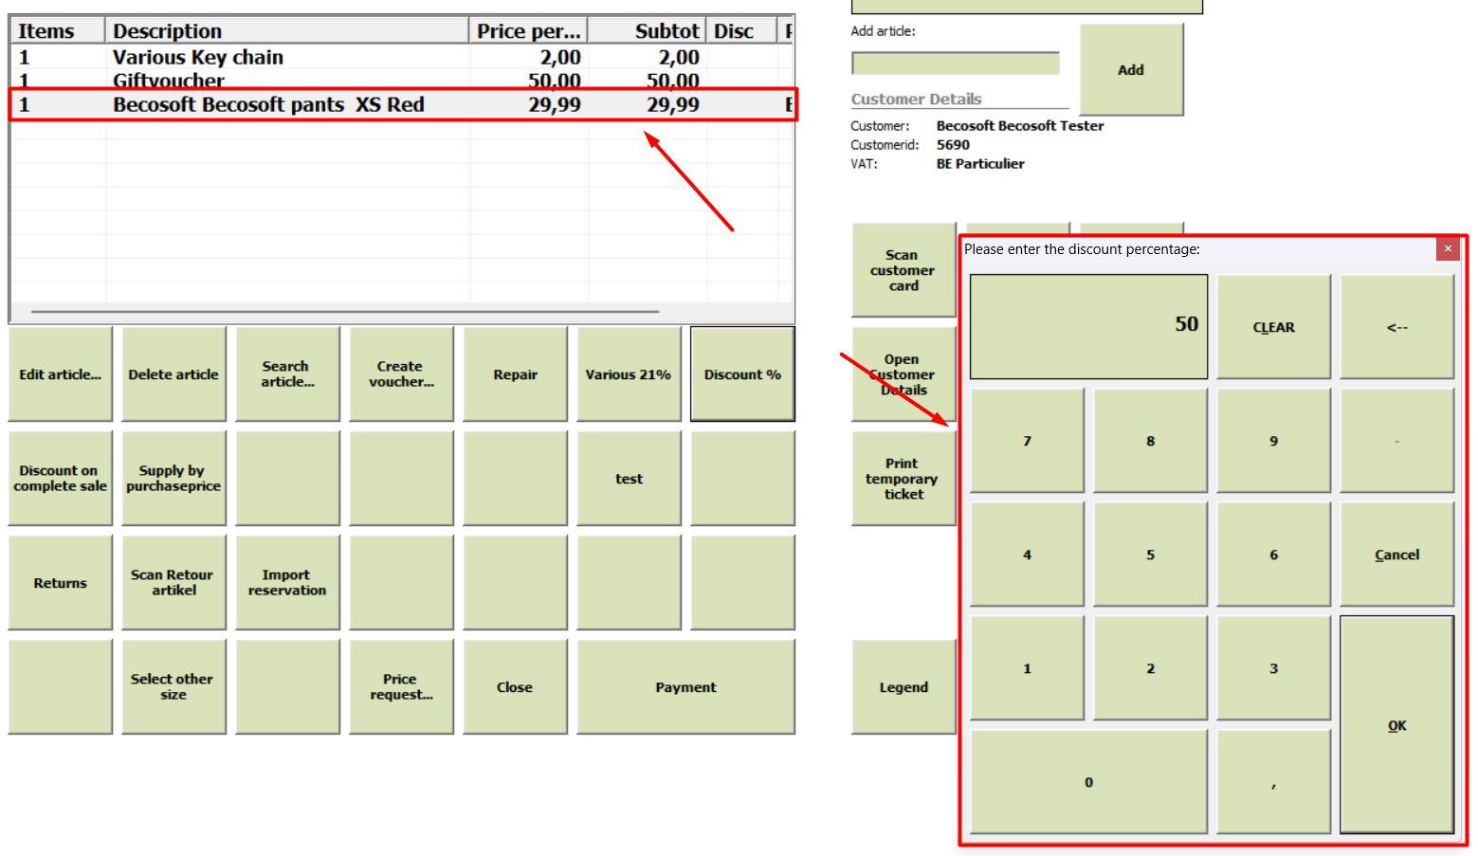Click the Add article input field
This screenshot has width=1478, height=856.
[x=955, y=64]
